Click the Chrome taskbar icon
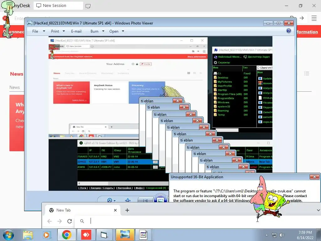Viewport: 321px width, 241px height. pos(66,235)
